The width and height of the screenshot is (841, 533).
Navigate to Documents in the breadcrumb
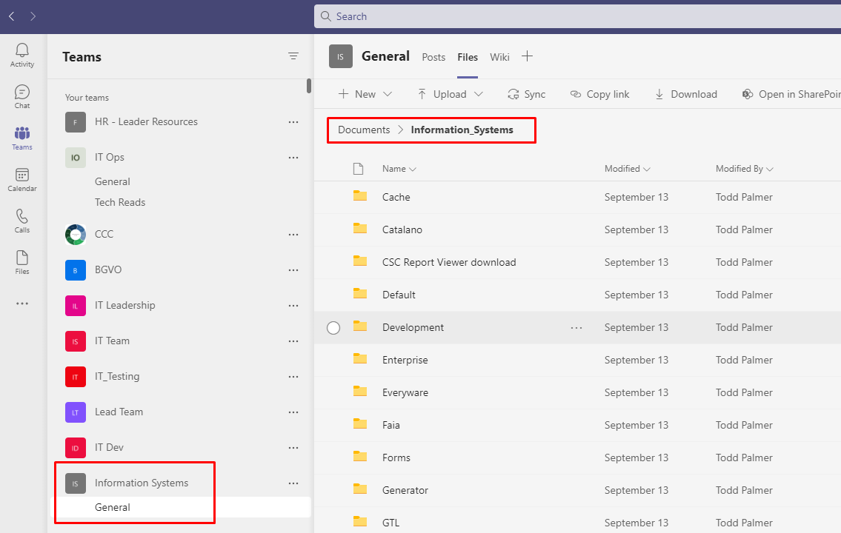pos(364,130)
